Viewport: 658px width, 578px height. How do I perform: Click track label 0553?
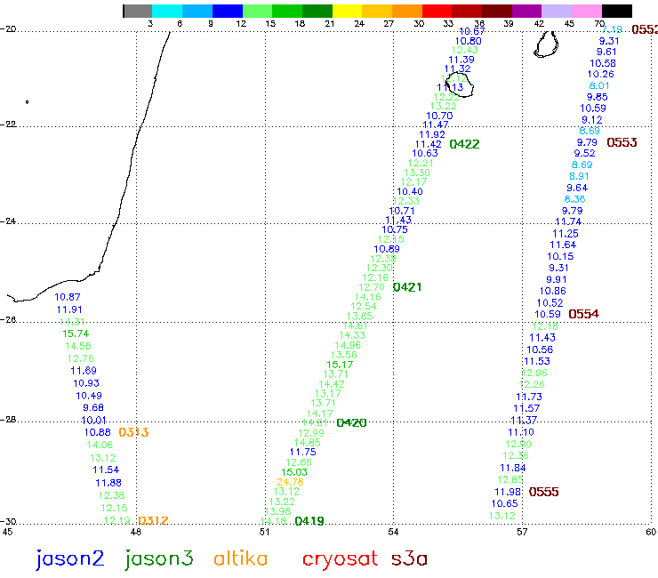pos(622,142)
